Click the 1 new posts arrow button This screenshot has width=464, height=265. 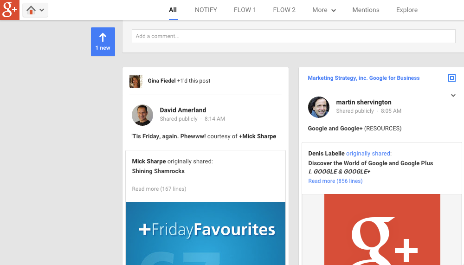point(103,42)
